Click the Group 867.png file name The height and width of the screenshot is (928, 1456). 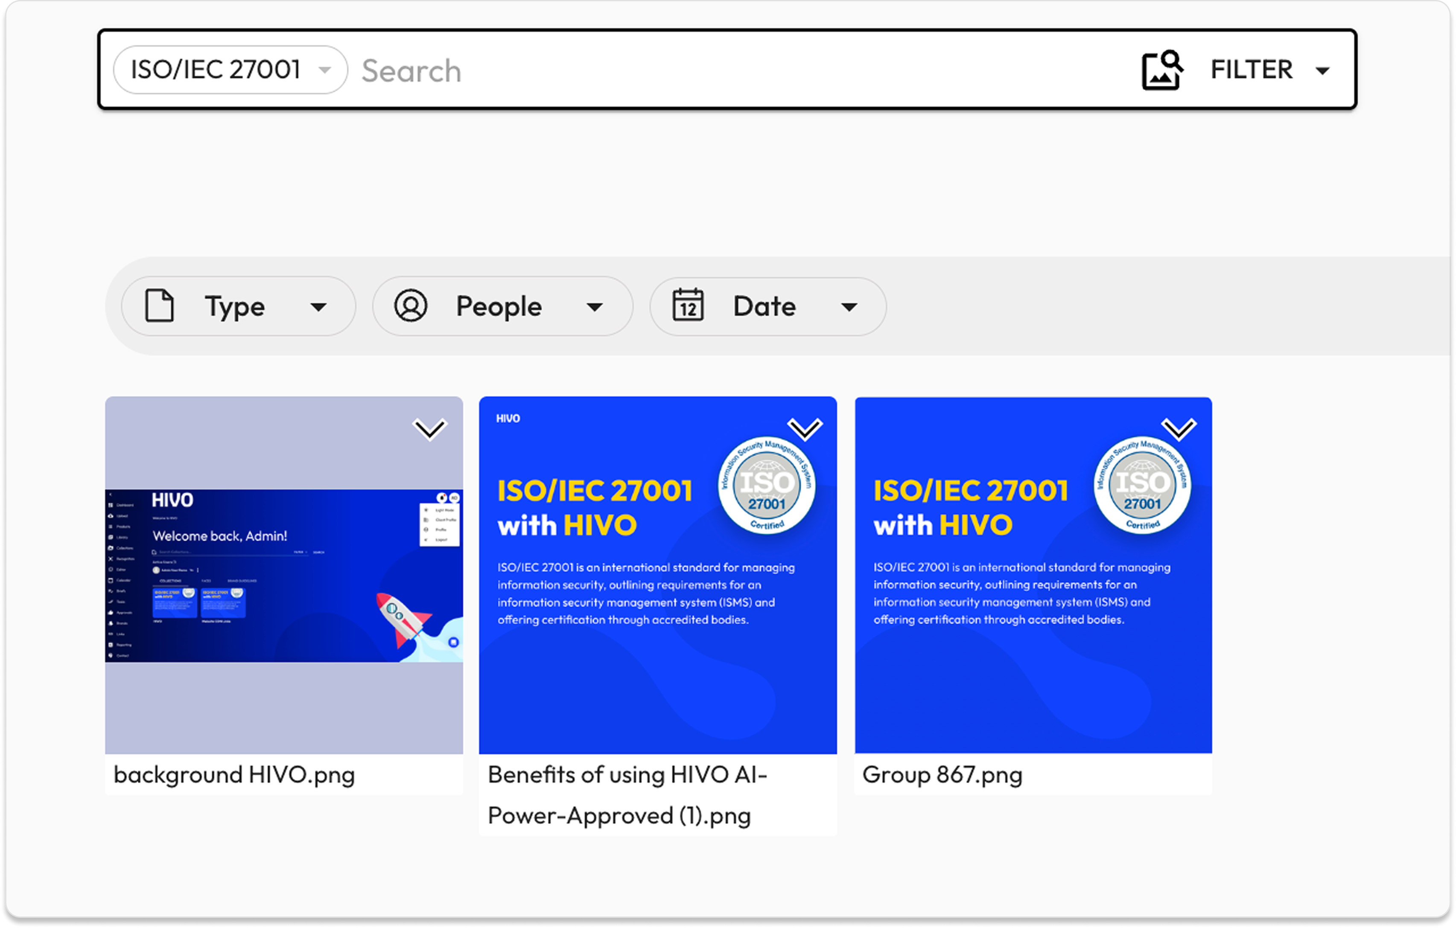(942, 774)
